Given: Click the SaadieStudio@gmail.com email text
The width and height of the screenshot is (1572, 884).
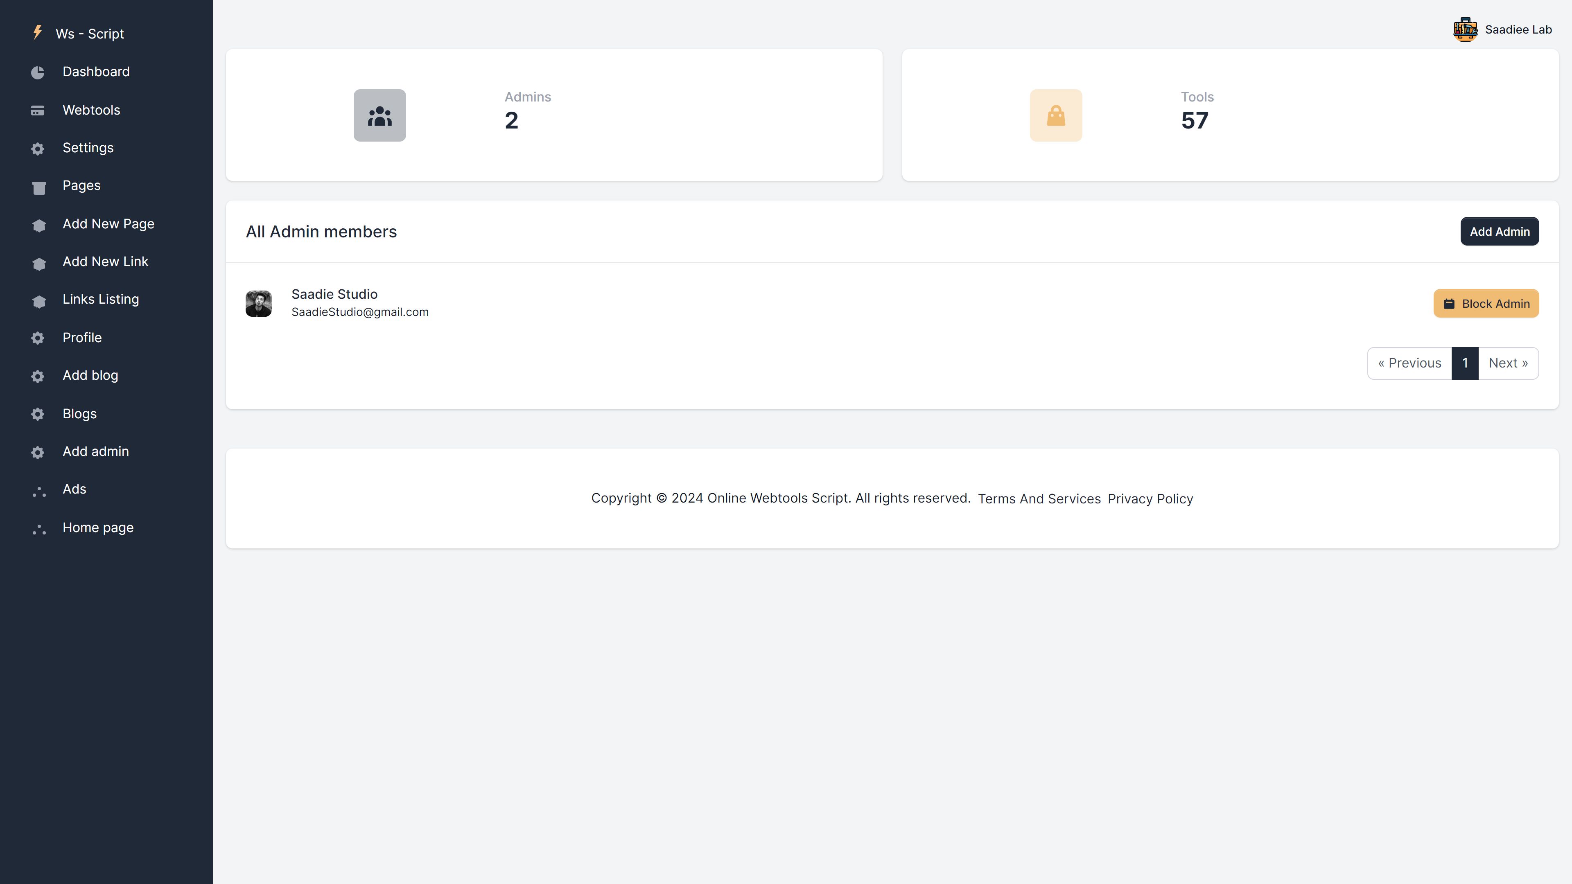Looking at the screenshot, I should tap(360, 312).
